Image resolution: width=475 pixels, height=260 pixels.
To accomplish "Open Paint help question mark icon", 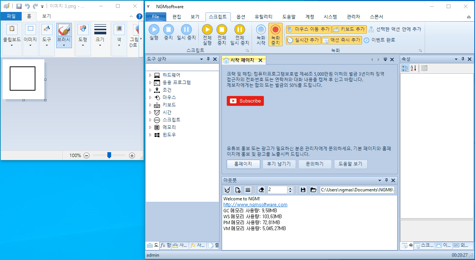I will 139,16.
